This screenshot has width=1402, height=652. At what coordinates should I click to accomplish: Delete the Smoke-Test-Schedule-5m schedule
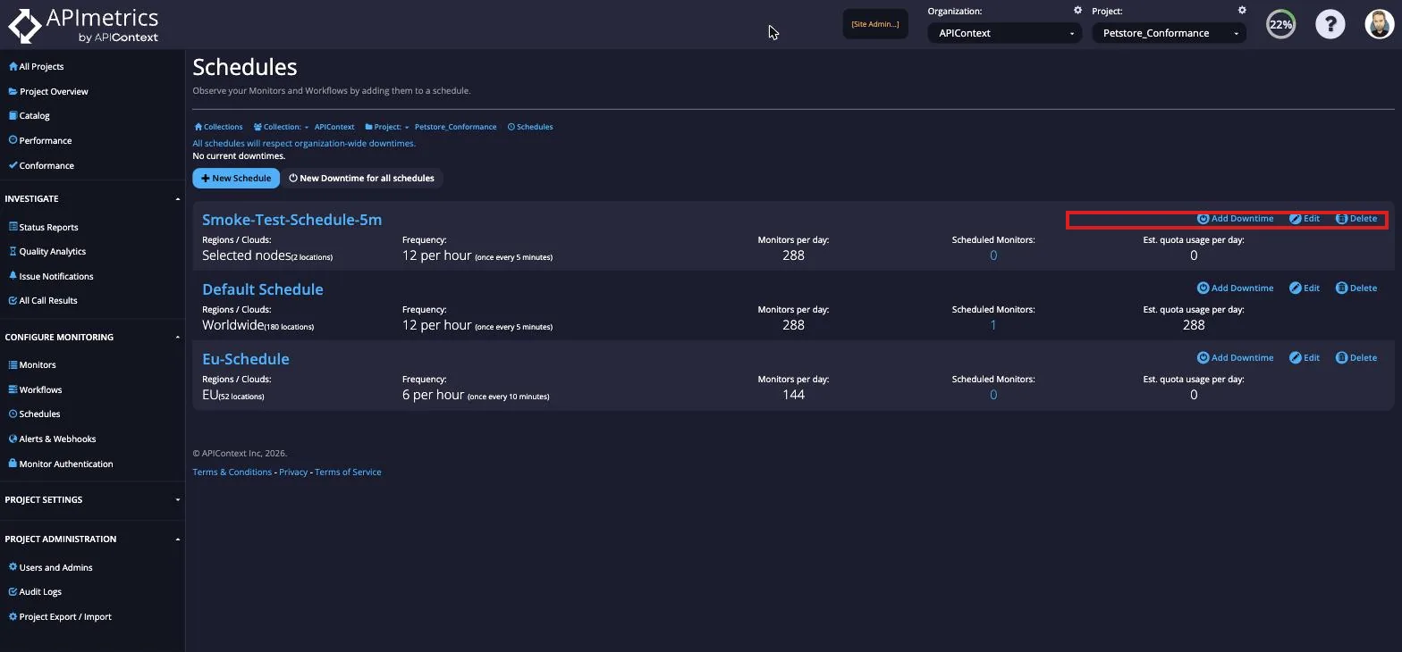1356,218
